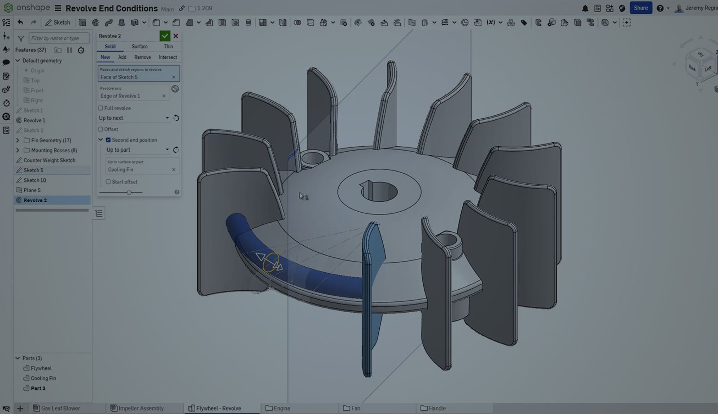This screenshot has height=414, width=718.
Task: Click the notifications bell icon
Action: [585, 8]
